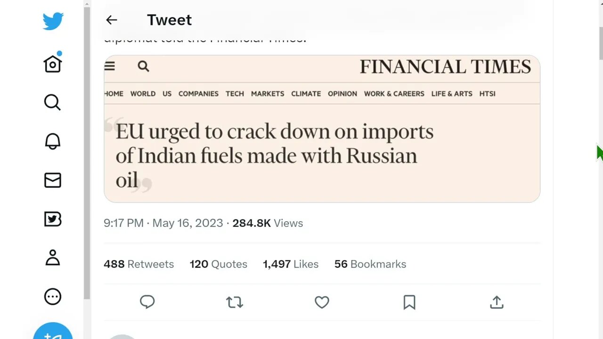Image resolution: width=603 pixels, height=339 pixels.
Task: Click the blue compose Tweet button
Action: pyautogui.click(x=53, y=331)
